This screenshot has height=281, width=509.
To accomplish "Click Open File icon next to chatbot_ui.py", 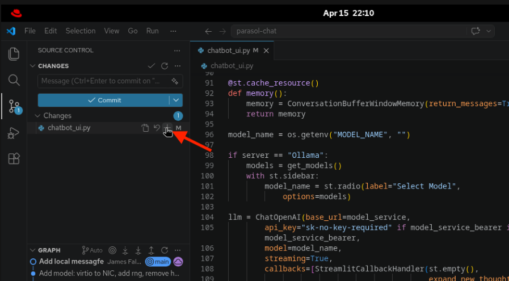I will pos(145,128).
